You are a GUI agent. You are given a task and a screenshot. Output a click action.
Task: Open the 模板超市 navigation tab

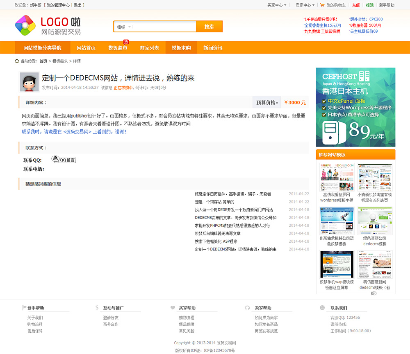pos(118,48)
